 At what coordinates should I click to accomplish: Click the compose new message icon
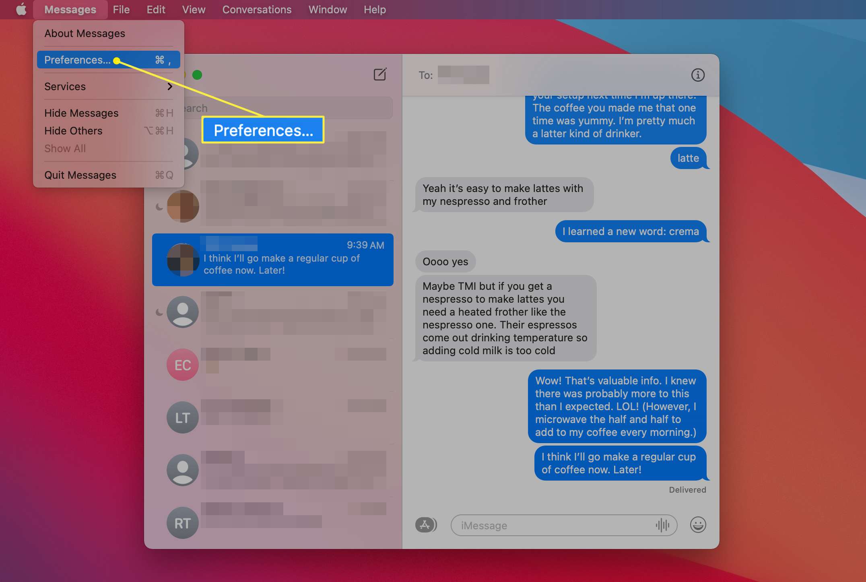pos(380,75)
